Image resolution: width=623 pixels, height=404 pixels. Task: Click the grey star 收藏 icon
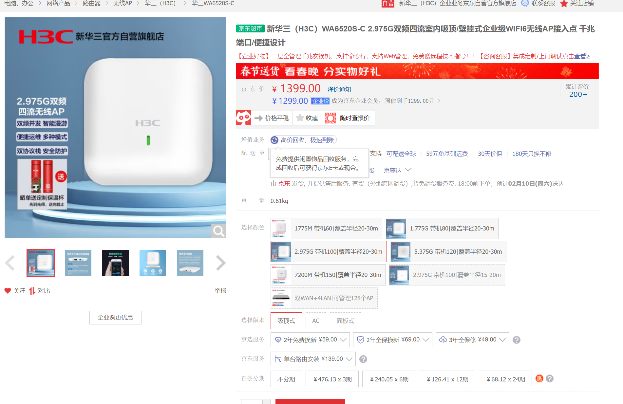300,118
